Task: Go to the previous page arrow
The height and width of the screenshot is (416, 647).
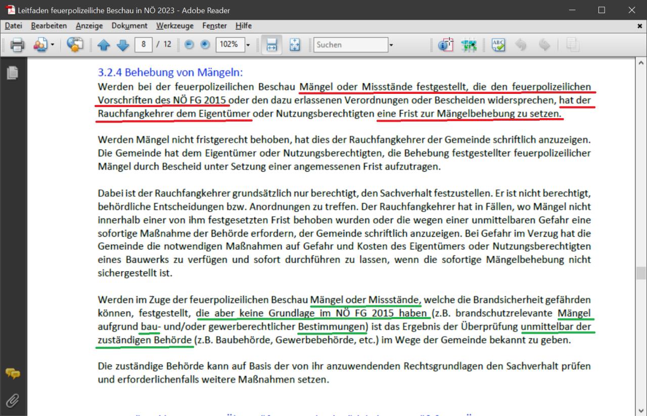Action: [104, 45]
